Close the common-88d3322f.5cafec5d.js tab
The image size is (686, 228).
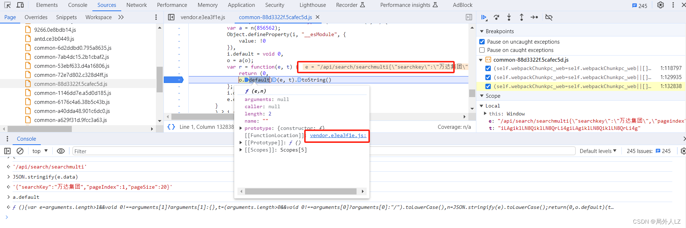318,17
